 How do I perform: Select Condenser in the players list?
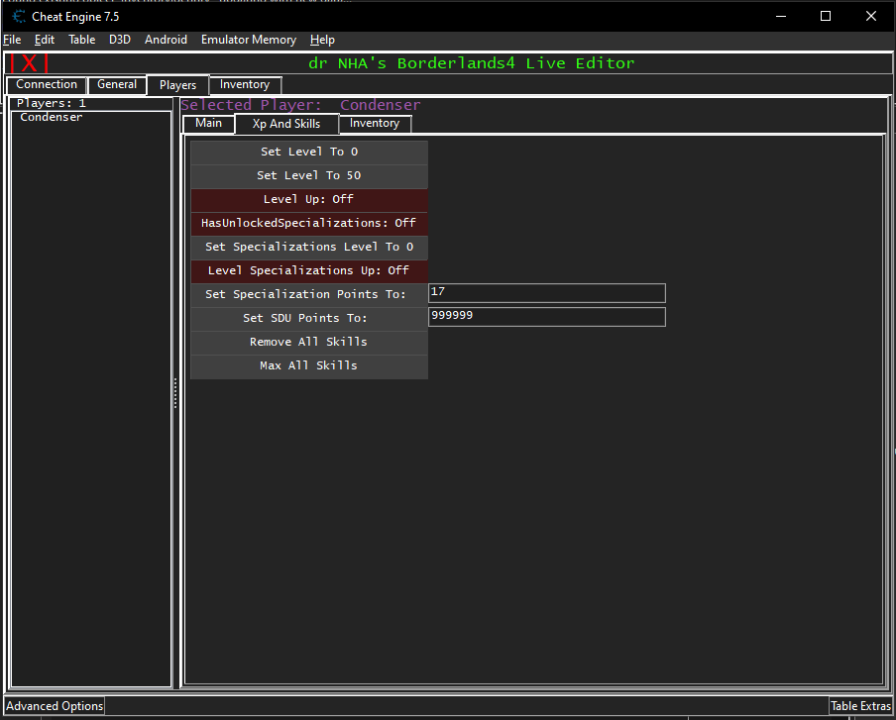point(52,117)
